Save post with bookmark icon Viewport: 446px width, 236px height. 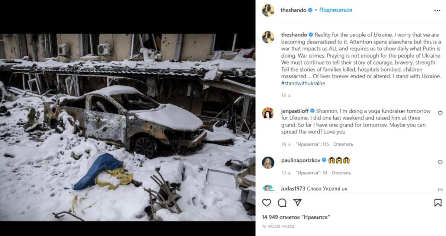point(438,203)
